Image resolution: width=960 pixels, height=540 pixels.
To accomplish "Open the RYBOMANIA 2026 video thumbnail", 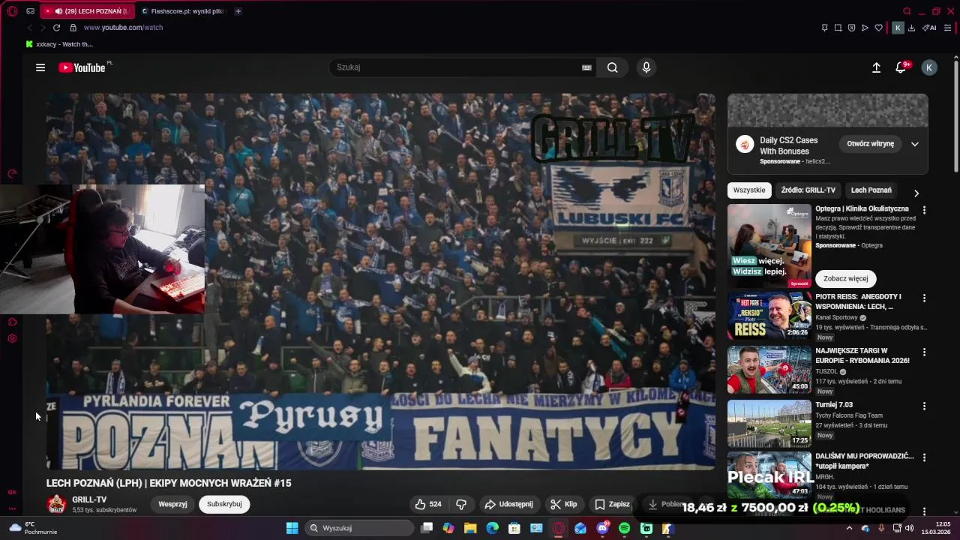I will coord(769,370).
